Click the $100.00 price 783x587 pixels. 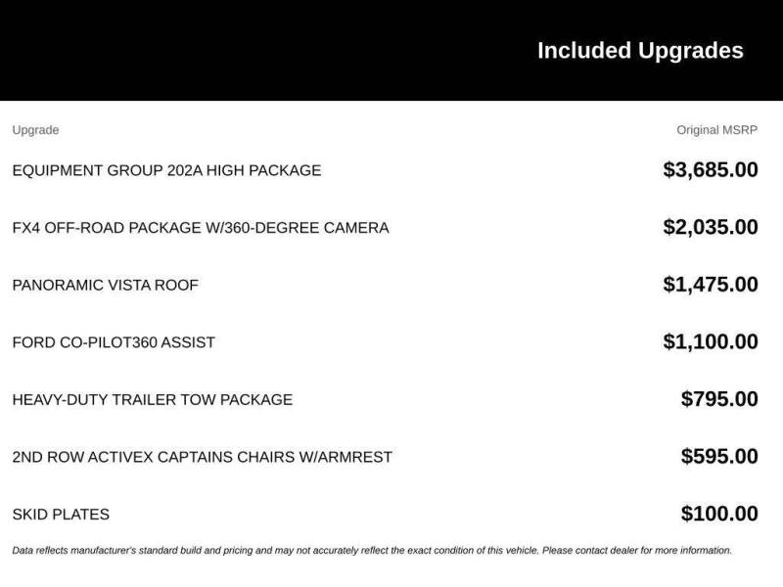(719, 515)
